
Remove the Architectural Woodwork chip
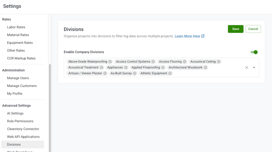(x=205, y=67)
